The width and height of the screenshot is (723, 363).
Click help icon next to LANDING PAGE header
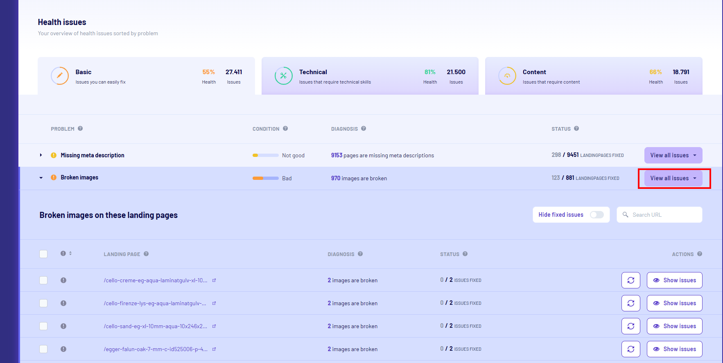(x=146, y=254)
